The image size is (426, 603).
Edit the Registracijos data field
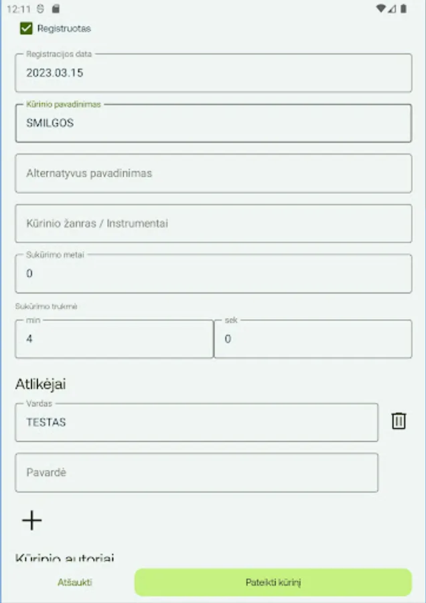click(x=213, y=73)
